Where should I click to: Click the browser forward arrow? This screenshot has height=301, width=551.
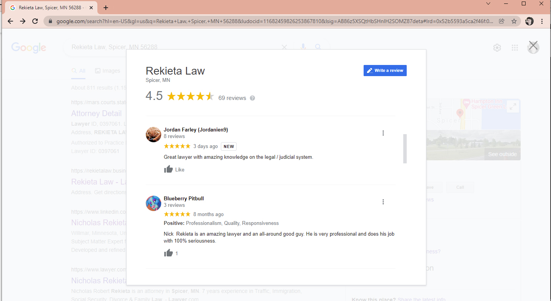(x=23, y=21)
